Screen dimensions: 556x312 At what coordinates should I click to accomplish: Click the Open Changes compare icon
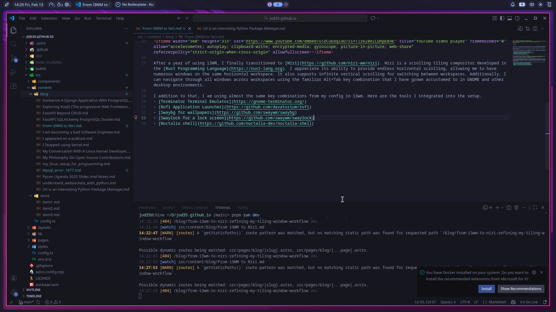point(528,29)
